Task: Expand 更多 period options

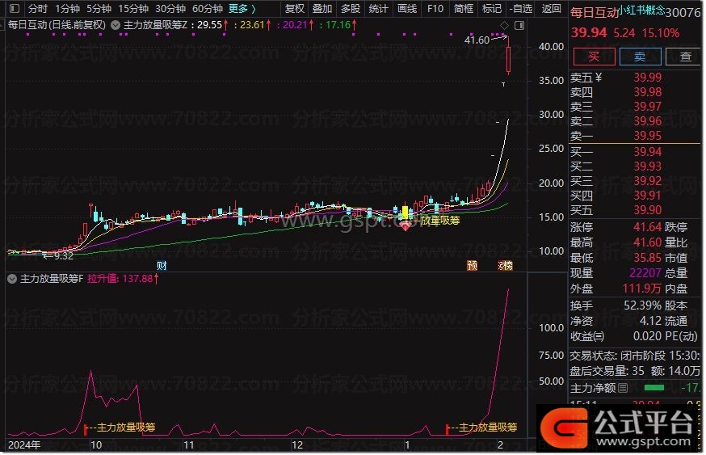Action: click(242, 9)
